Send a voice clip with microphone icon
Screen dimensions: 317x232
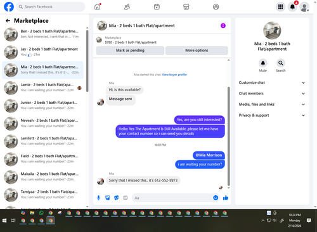coord(98,198)
